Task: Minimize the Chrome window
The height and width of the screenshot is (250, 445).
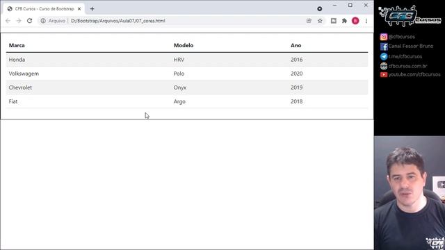Action: [x=334, y=5]
